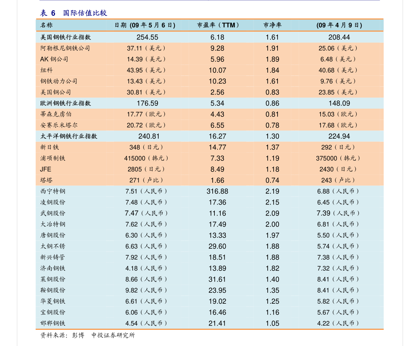420x346 pixels.
Task: Click the row name 钢铁动力公司
Action: point(59,81)
